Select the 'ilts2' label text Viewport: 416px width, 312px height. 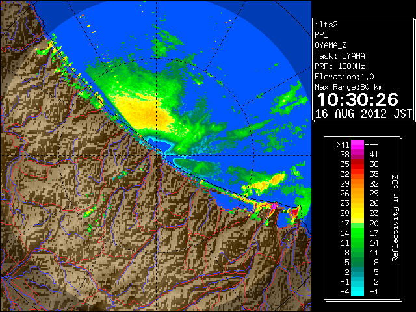[x=326, y=25]
